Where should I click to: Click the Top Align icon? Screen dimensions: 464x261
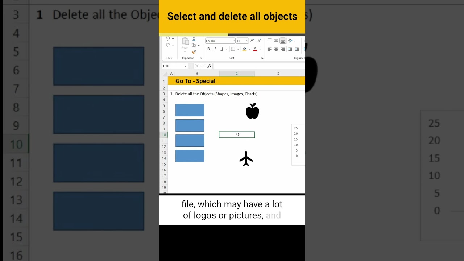click(269, 41)
